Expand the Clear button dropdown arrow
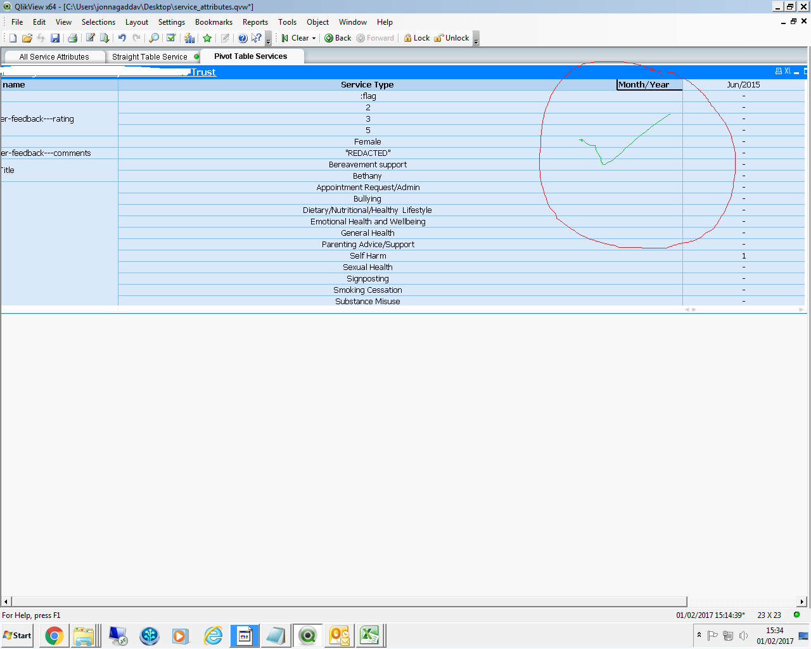Image resolution: width=811 pixels, height=649 pixels. pos(314,38)
